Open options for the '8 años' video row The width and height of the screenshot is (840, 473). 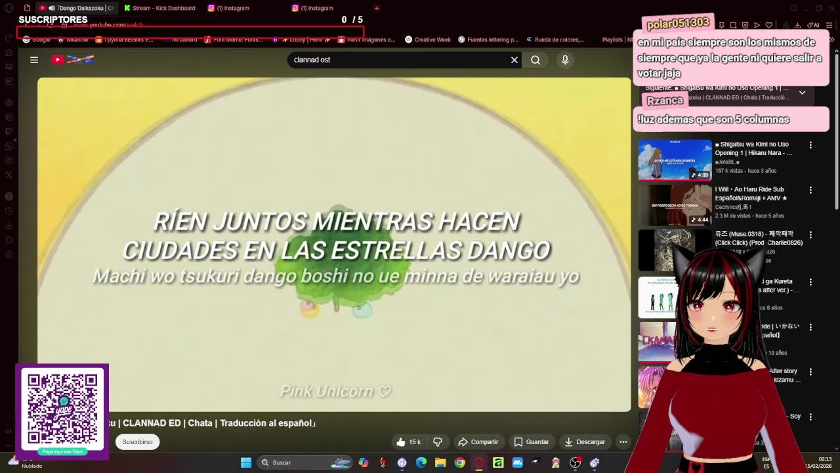click(x=810, y=282)
